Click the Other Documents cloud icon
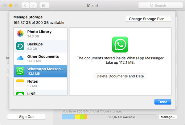The image size is (185, 125). coord(20,58)
